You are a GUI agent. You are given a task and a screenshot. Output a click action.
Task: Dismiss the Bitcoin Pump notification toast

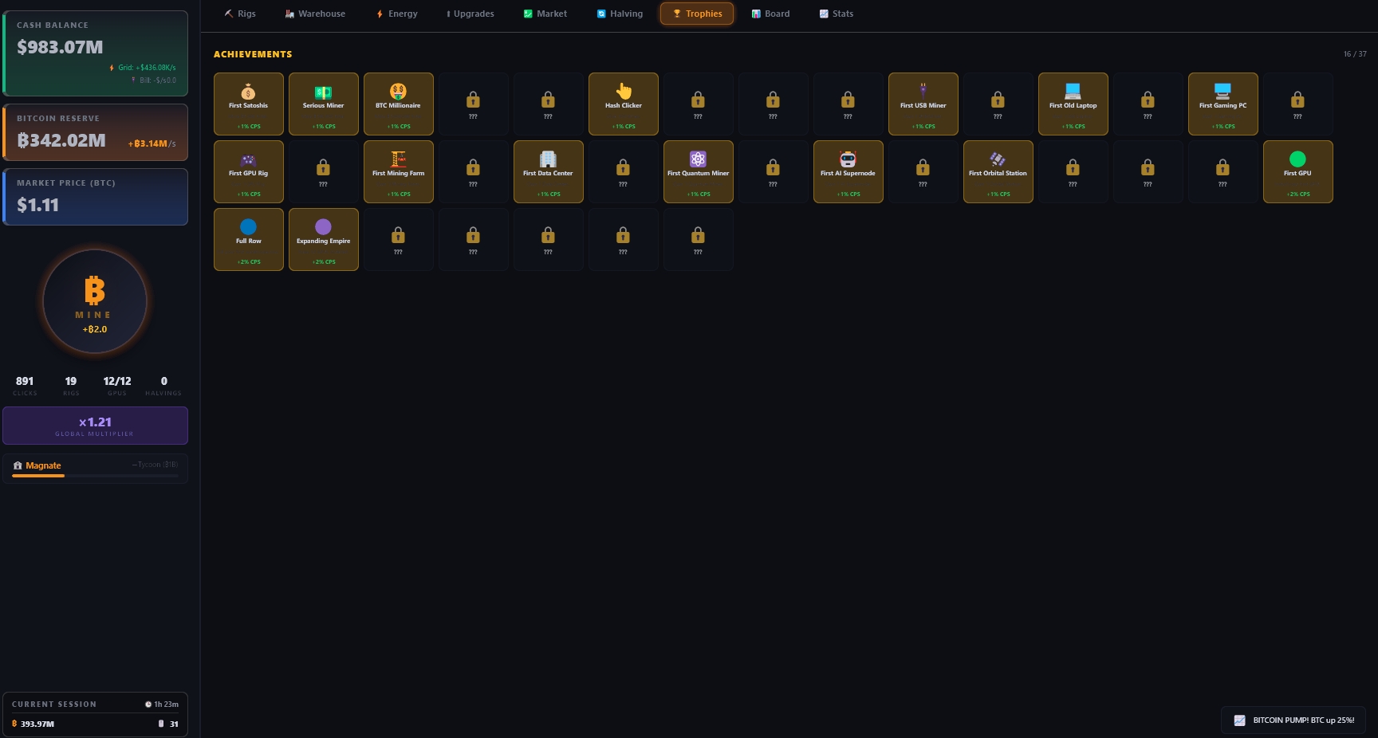(1293, 720)
